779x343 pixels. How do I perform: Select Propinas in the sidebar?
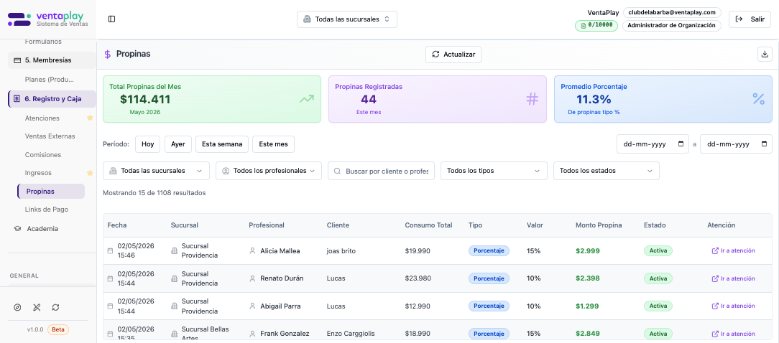[x=51, y=191]
